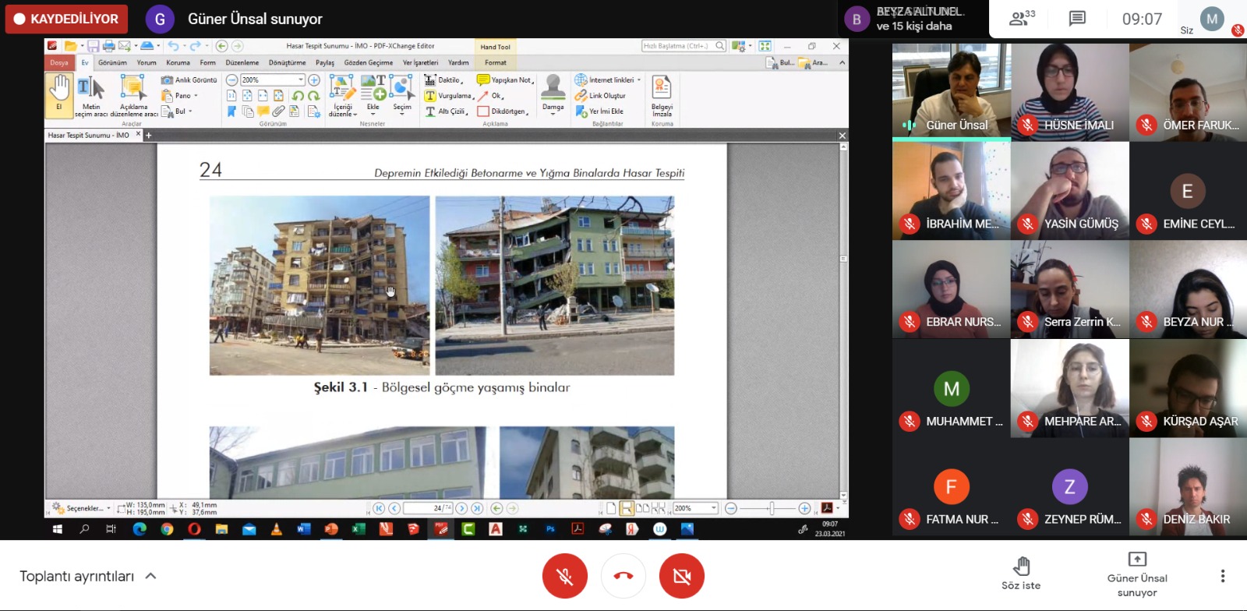Open the Seçenekler options dropdown
The height and width of the screenshot is (611, 1247).
pyautogui.click(x=81, y=508)
